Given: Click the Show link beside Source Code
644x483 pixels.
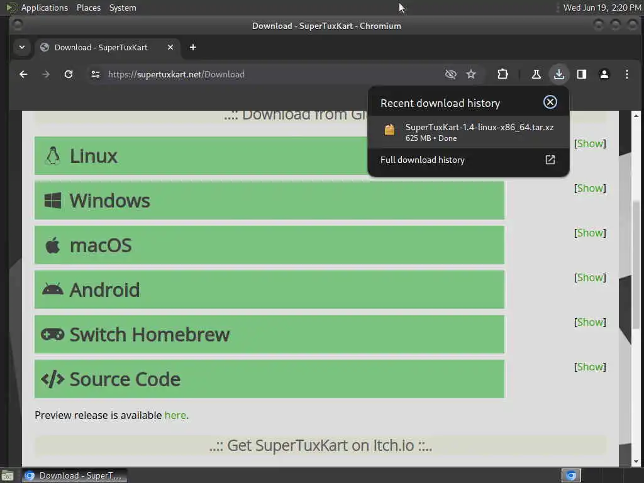Looking at the screenshot, I should tap(590, 367).
